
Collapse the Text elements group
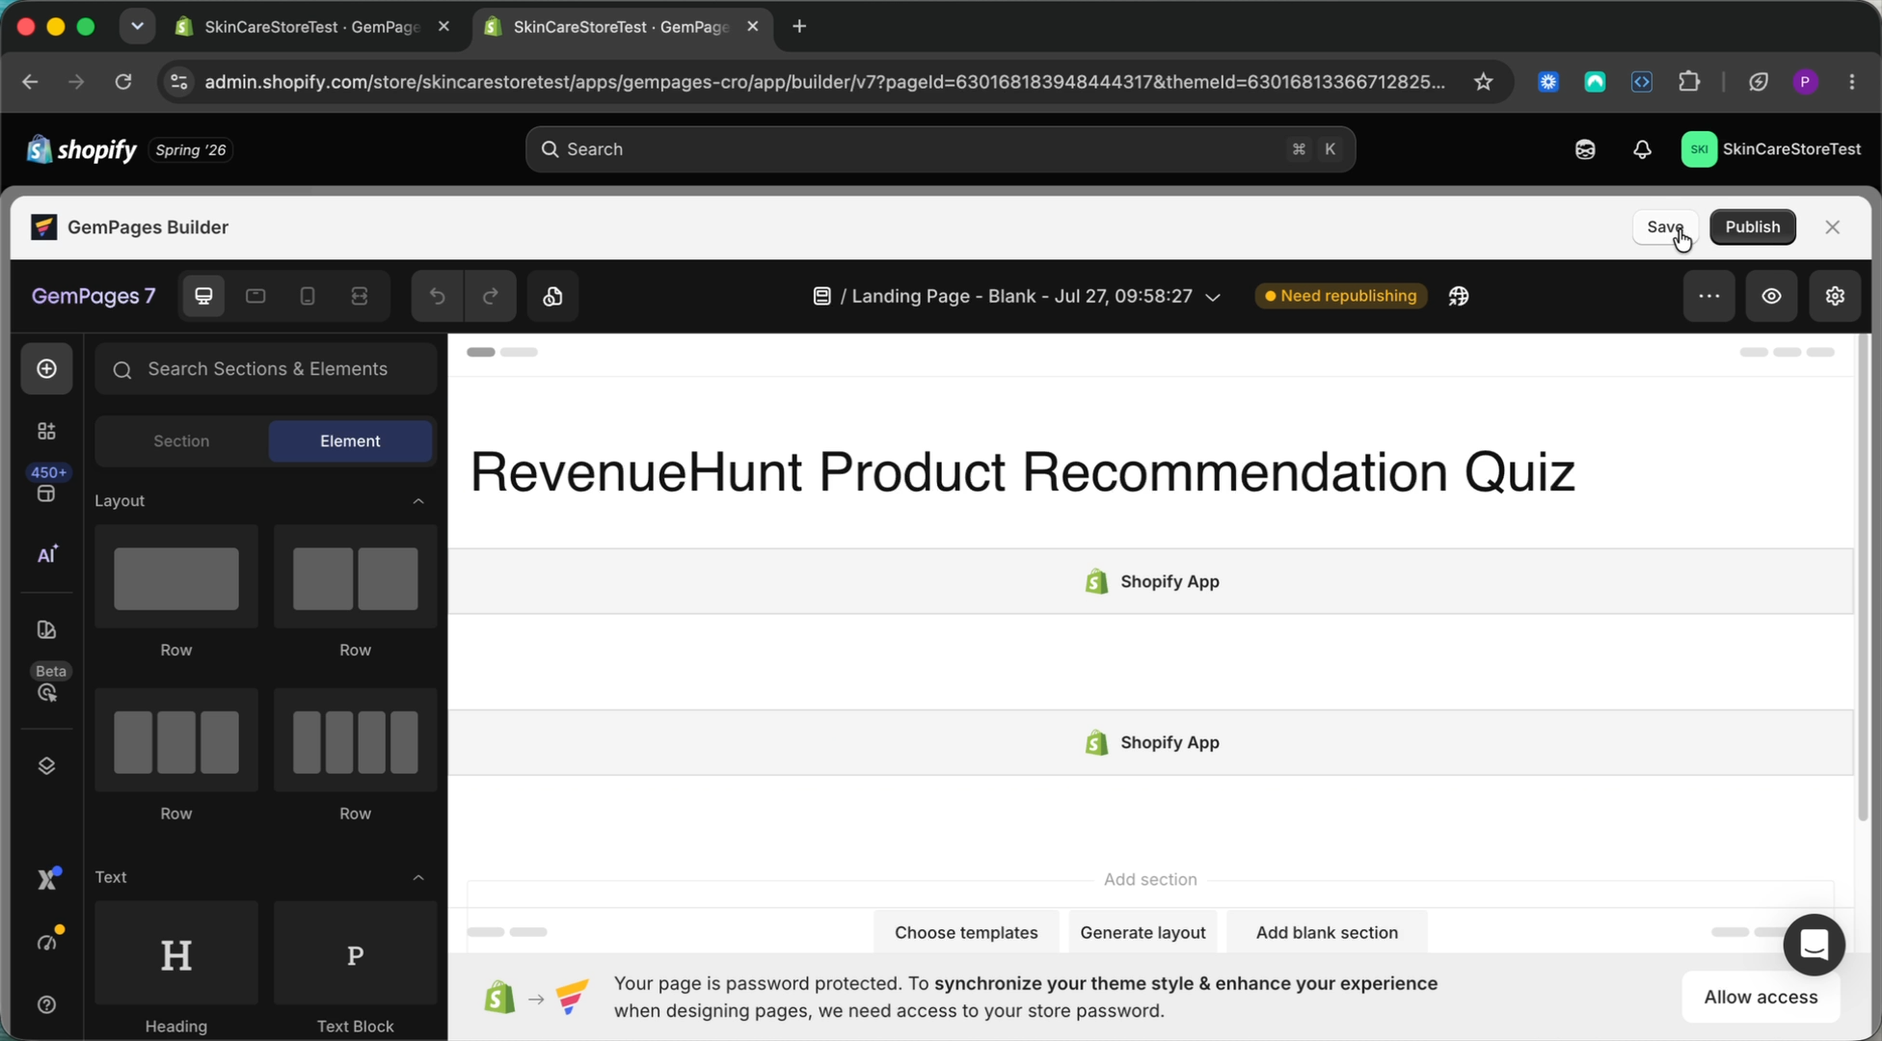(x=418, y=877)
